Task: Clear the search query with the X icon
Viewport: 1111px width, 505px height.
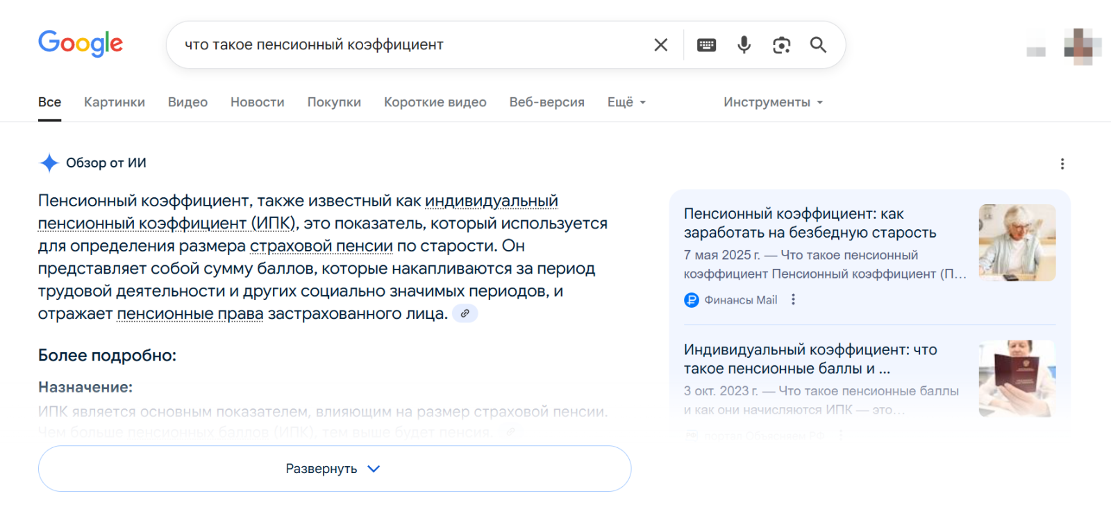Action: 660,44
